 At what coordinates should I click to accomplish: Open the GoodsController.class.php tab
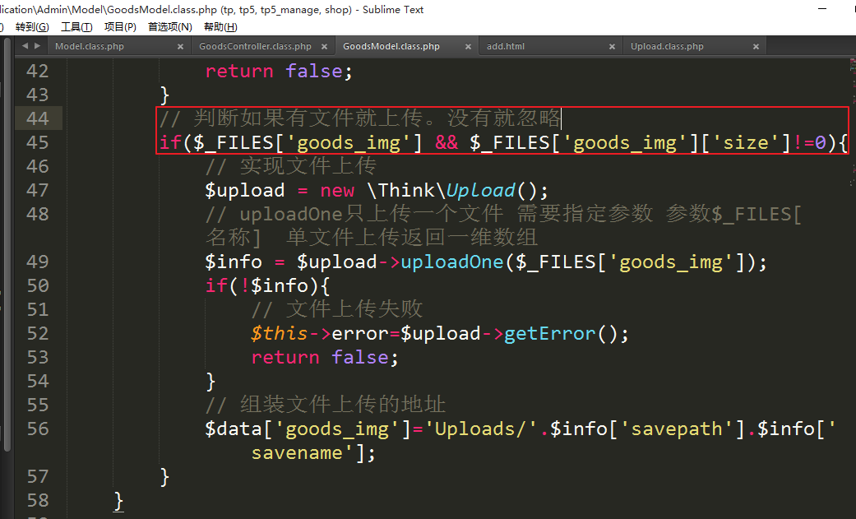click(255, 47)
